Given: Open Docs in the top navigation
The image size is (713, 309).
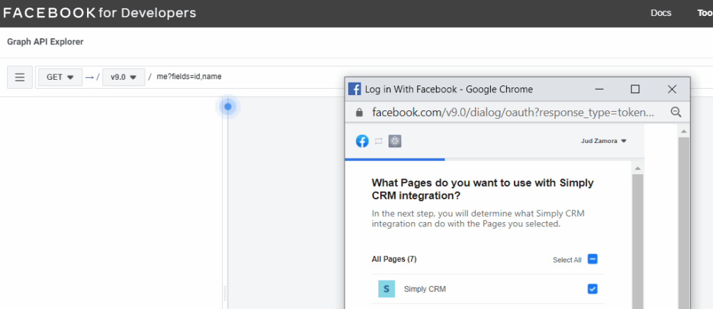Looking at the screenshot, I should 661,13.
